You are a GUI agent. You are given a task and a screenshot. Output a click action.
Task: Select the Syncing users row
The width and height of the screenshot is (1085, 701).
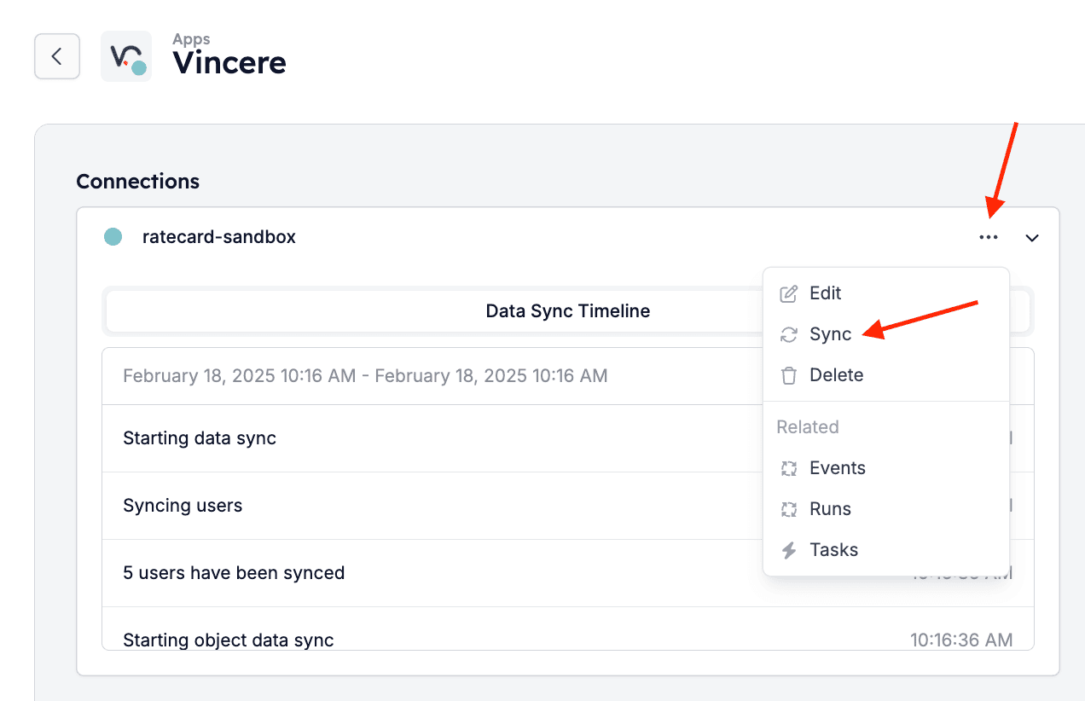click(x=567, y=506)
